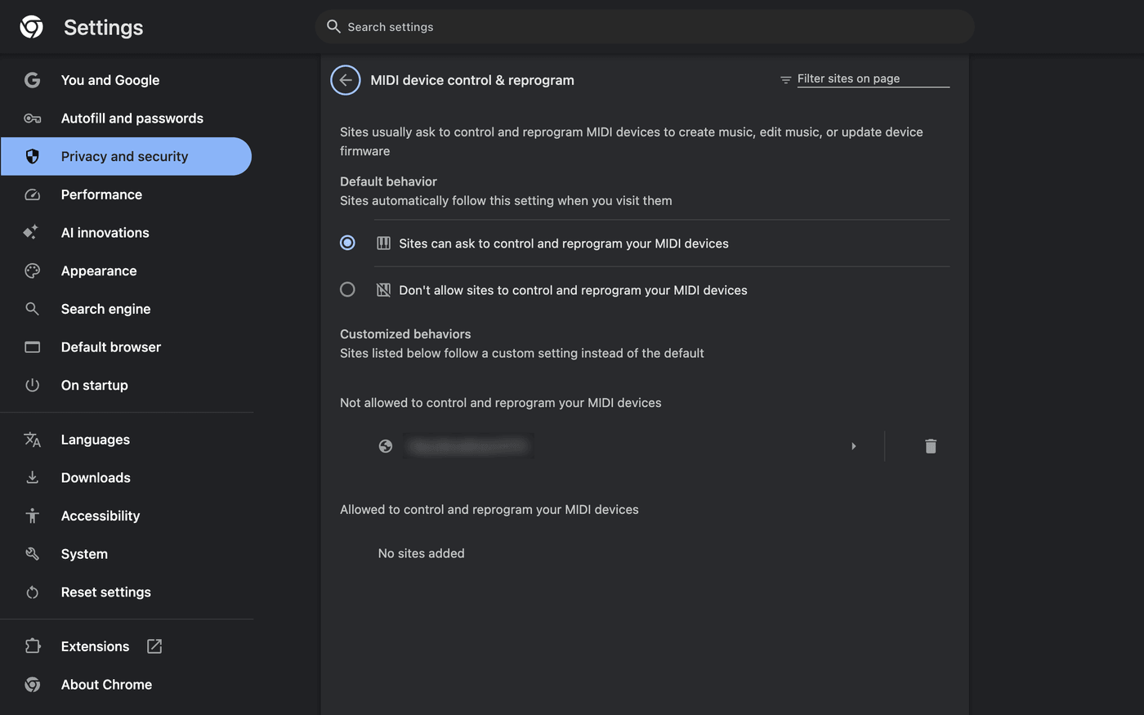Click the filter icon beside Filter sites

pyautogui.click(x=785, y=79)
